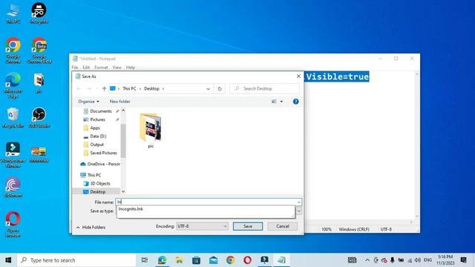Select Desktop in navigation tree
This screenshot has height=267, width=475.
coord(97,191)
